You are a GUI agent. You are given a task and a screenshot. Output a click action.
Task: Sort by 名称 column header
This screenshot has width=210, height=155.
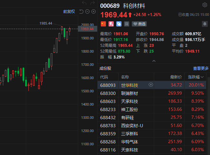click(125, 77)
